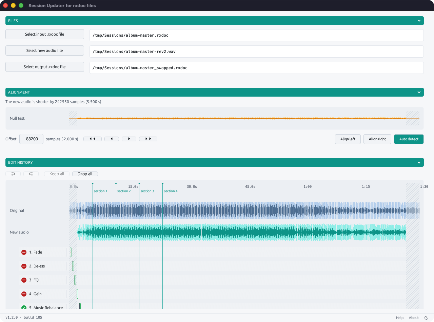This screenshot has height=322, width=434.
Task: Click the input .rxdoc path field
Action: (x=257, y=35)
